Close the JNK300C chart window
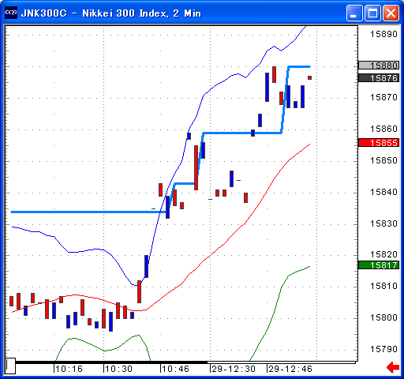The image size is (404, 379). pos(391,13)
